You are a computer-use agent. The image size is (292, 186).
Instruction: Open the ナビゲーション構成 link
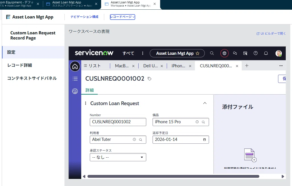click(x=84, y=17)
